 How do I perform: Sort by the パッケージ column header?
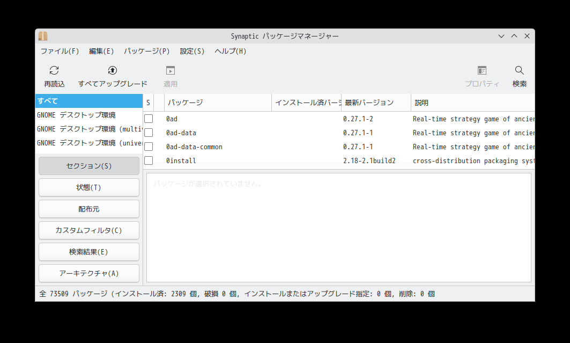click(x=218, y=103)
